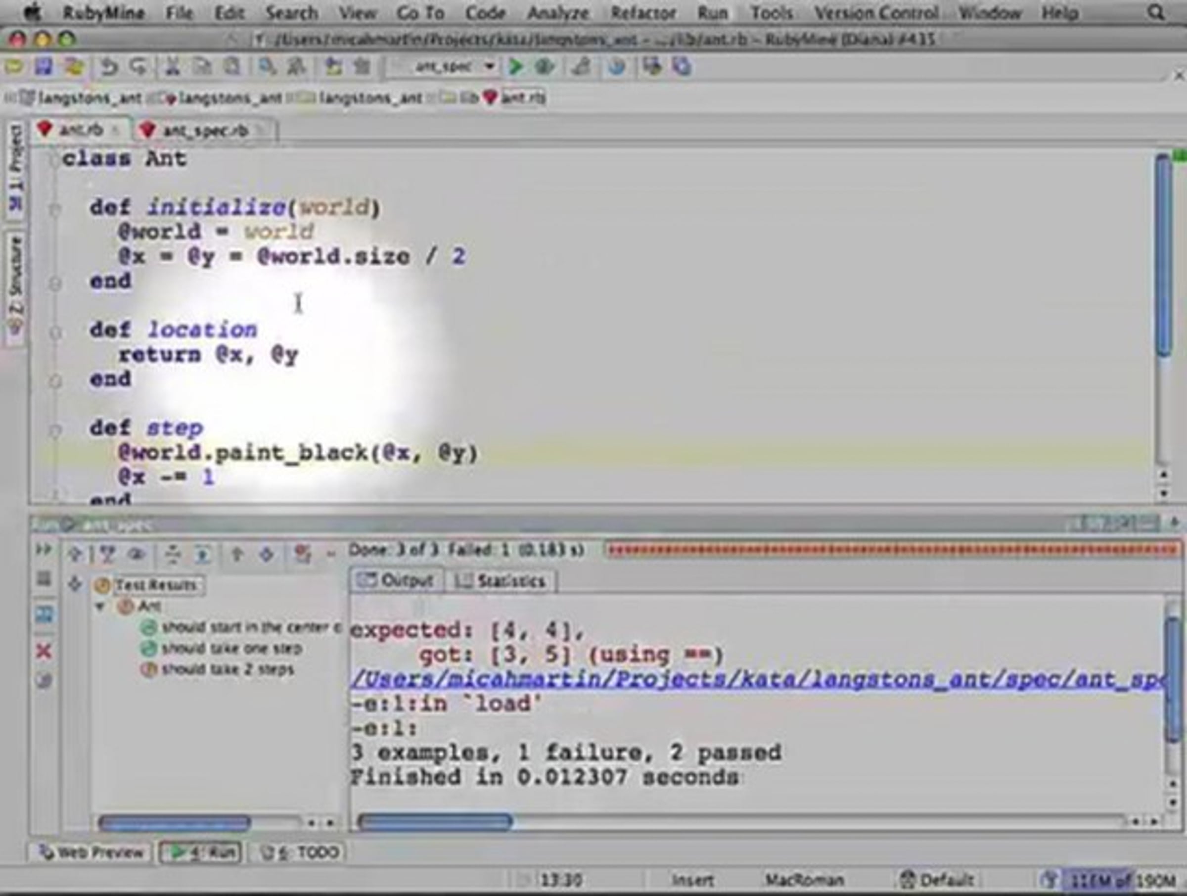Click the '3 examples, 1 failure, 2 passed' line

click(x=566, y=753)
